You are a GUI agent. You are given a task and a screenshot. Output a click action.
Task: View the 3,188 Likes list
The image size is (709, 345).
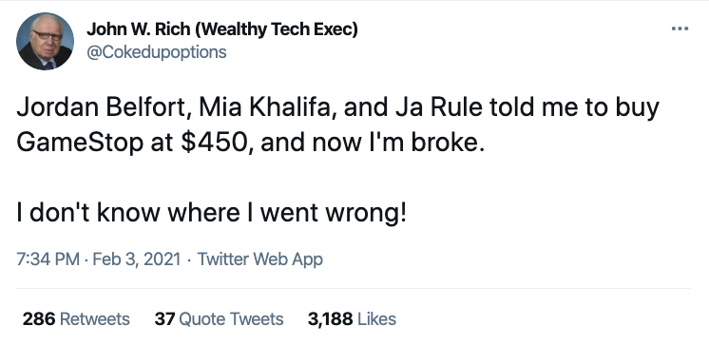tap(352, 319)
